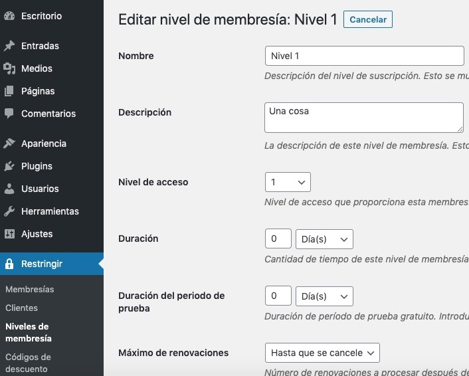469x376 pixels.
Task: Open the Usuarios menu
Action: [x=52, y=189]
